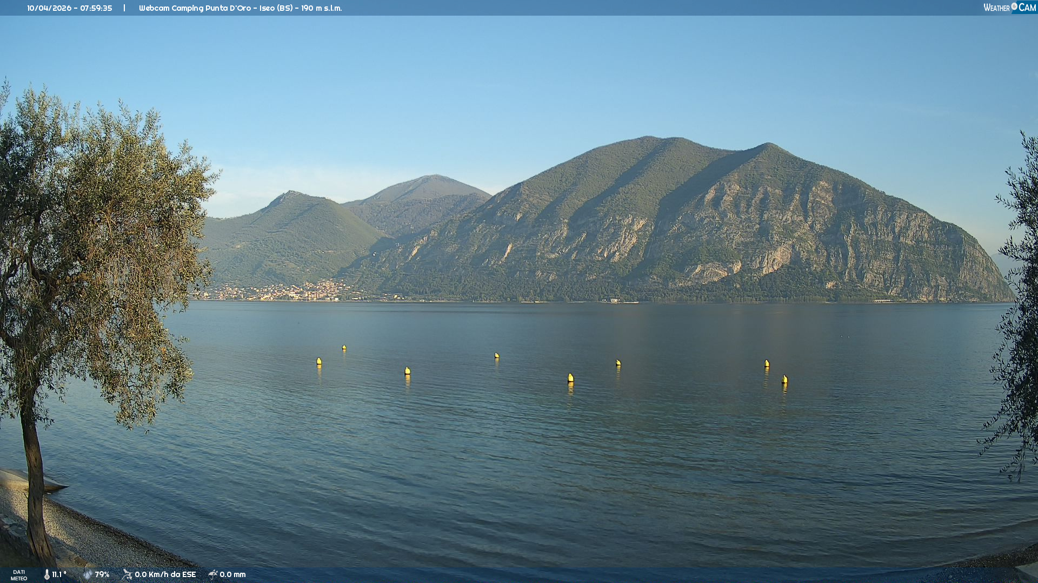Click the 11.1° temperature reading

tap(59, 574)
